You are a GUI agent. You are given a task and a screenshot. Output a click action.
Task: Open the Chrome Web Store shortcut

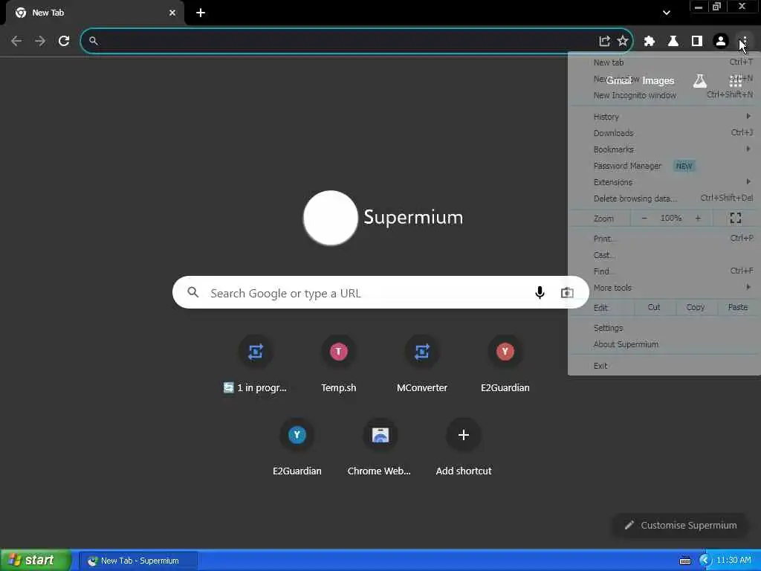tap(380, 447)
